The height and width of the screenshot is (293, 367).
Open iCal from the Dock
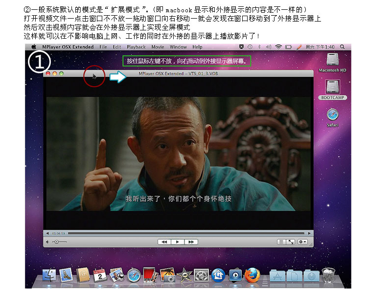coord(100,275)
